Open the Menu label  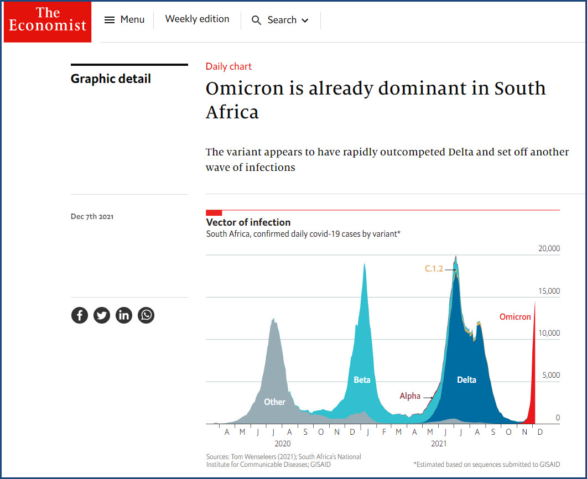pos(132,20)
